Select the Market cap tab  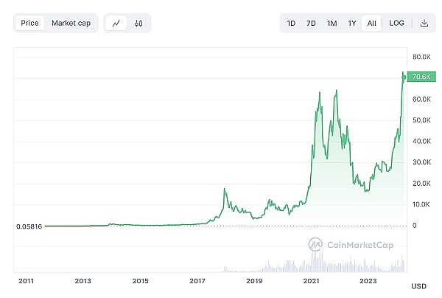tap(71, 23)
